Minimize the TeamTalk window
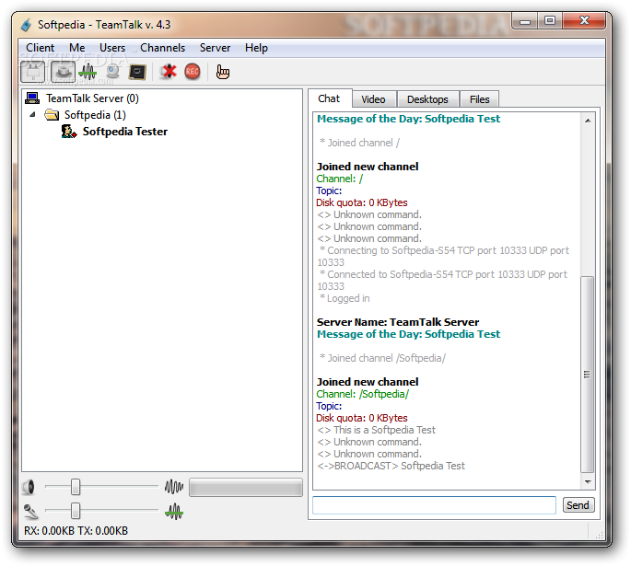This screenshot has width=631, height=566. click(525, 21)
